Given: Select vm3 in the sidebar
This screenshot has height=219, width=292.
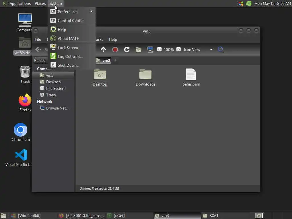Looking at the screenshot, I should click(x=53, y=75).
